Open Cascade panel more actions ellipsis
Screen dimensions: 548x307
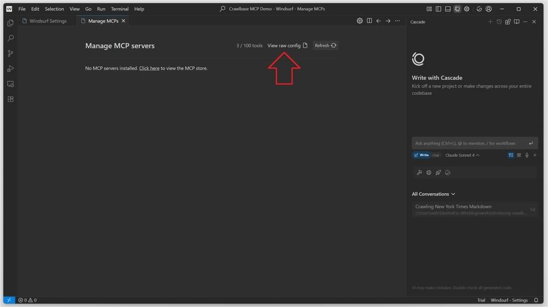[x=525, y=22]
